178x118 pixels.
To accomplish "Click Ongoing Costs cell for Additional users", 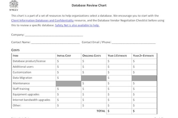I will point(93,67).
